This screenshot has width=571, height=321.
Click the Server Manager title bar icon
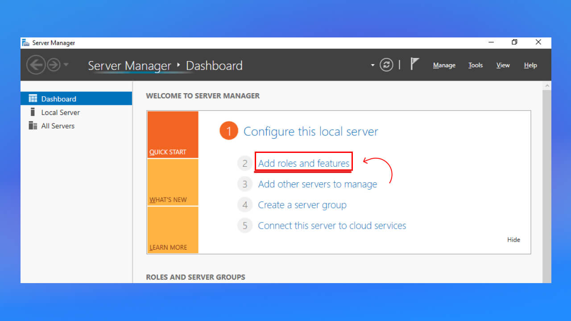coord(26,43)
